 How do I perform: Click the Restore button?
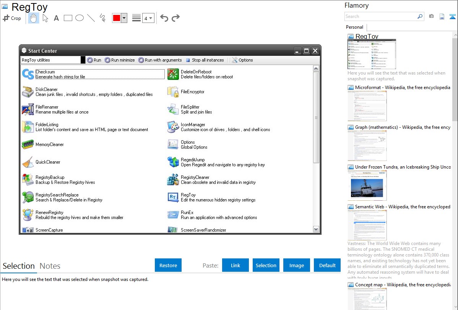(x=168, y=265)
